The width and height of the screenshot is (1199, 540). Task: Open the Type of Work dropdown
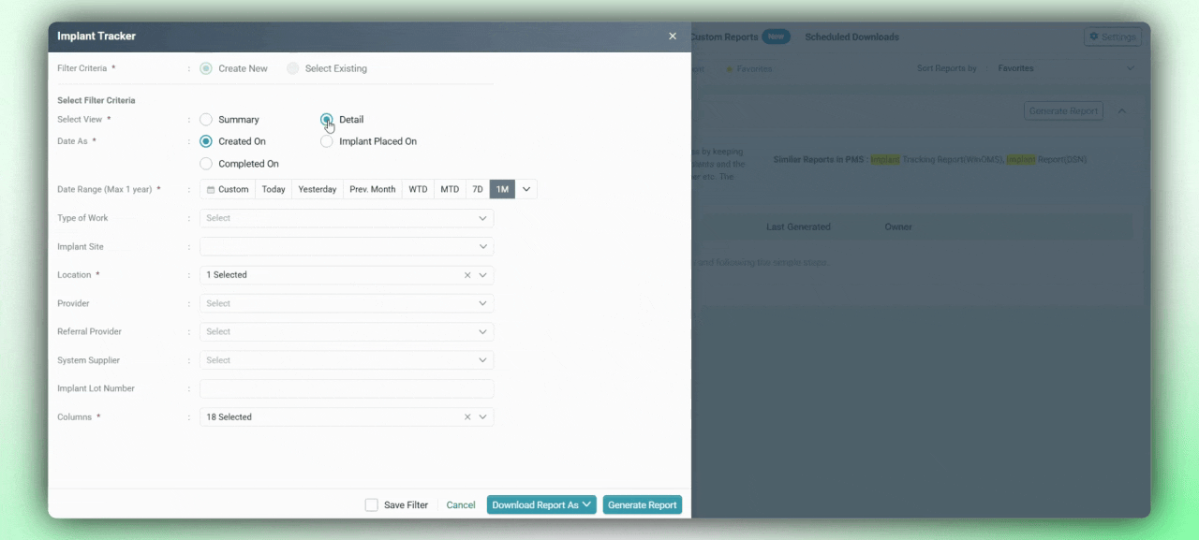tap(347, 218)
